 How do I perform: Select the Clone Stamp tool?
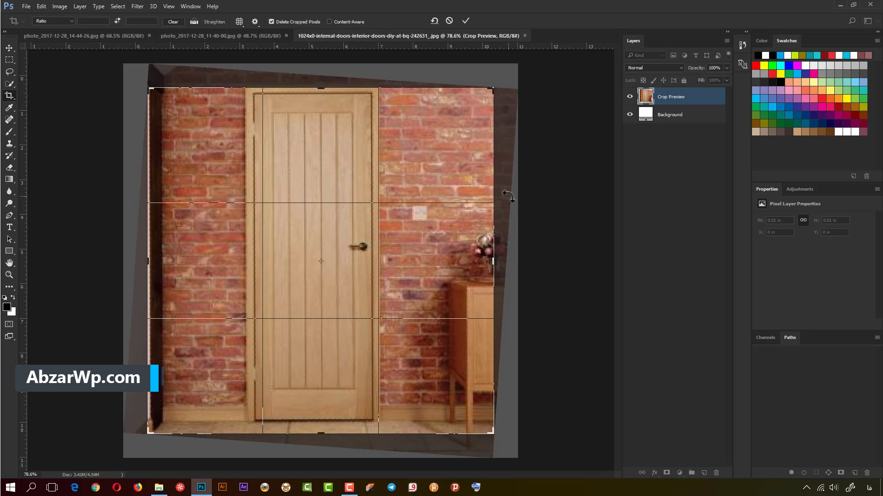(x=9, y=143)
